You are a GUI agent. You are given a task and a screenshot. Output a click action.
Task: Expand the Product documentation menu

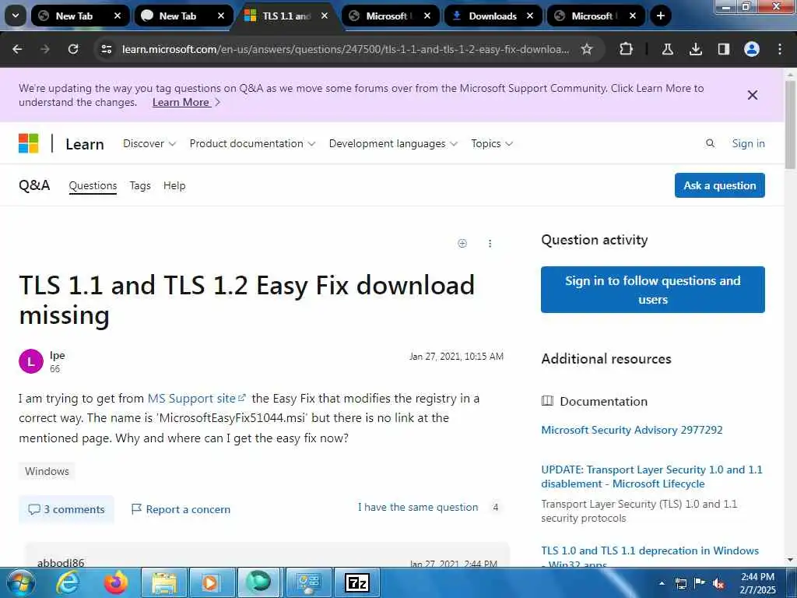click(252, 143)
